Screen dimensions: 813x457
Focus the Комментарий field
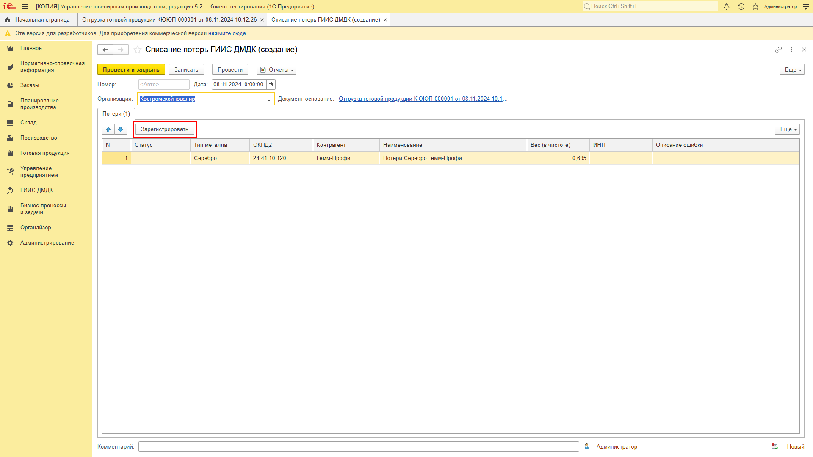359,447
